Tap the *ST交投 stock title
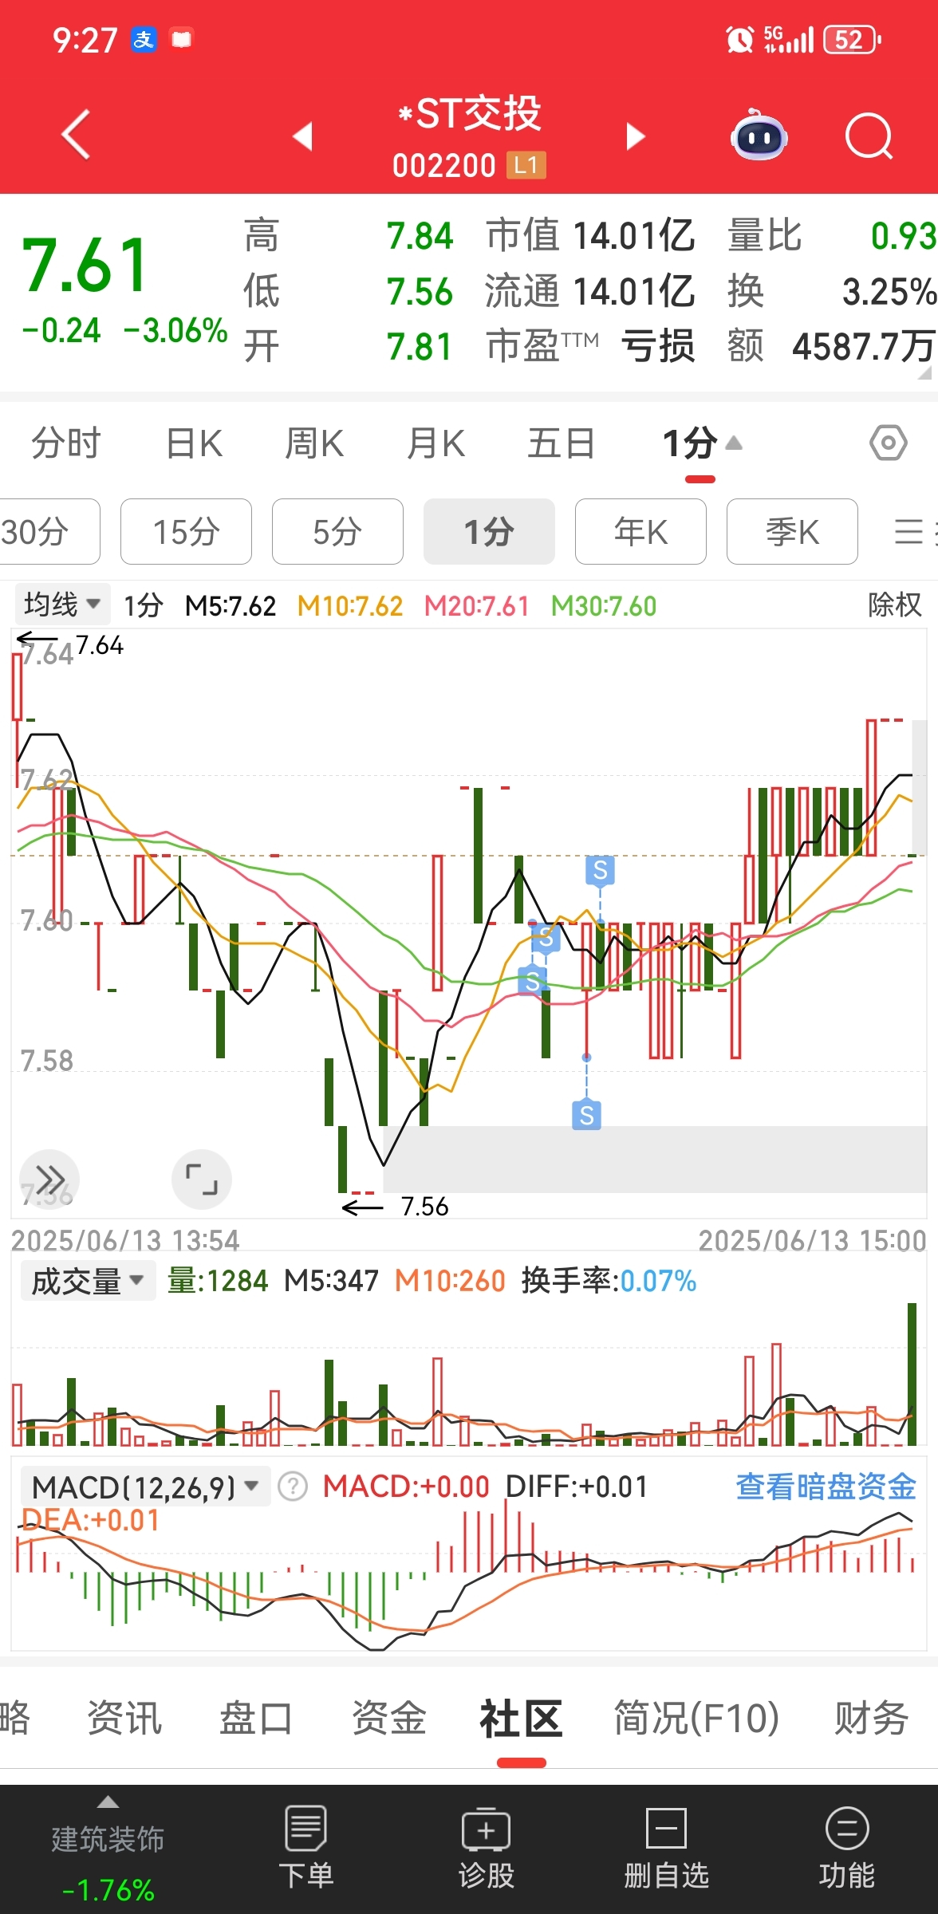Viewport: 938px width, 1914px height. 470,113
